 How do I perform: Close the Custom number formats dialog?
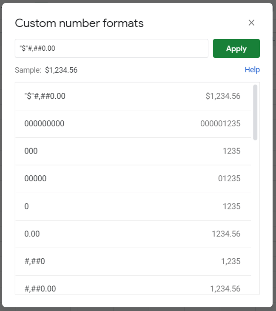pyautogui.click(x=251, y=23)
